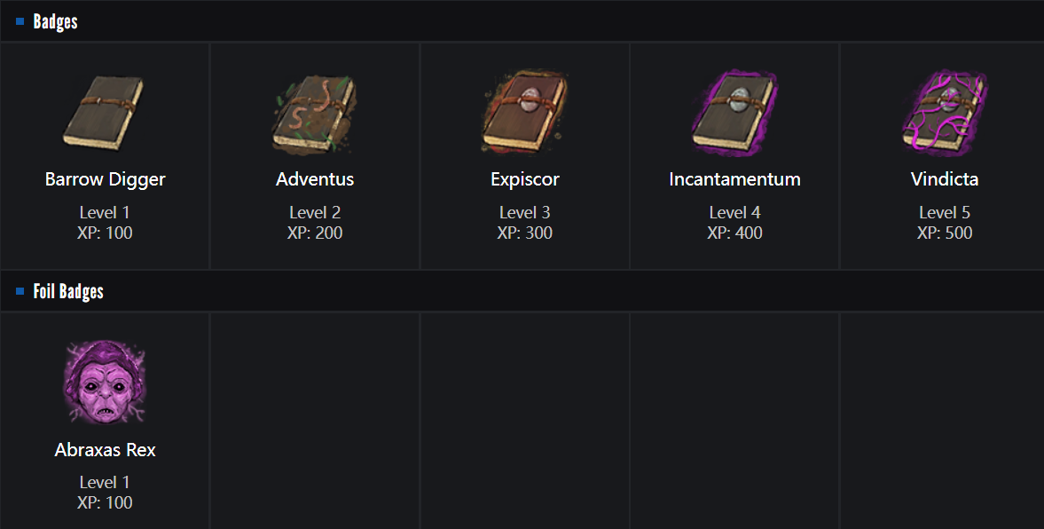Collapse the Foil Badges section header

pyautogui.click(x=68, y=291)
